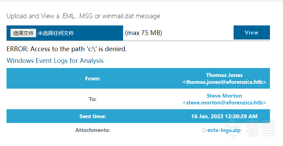The height and width of the screenshot is (146, 283).
Task: Click the Sent time: row label
Action: click(x=92, y=116)
